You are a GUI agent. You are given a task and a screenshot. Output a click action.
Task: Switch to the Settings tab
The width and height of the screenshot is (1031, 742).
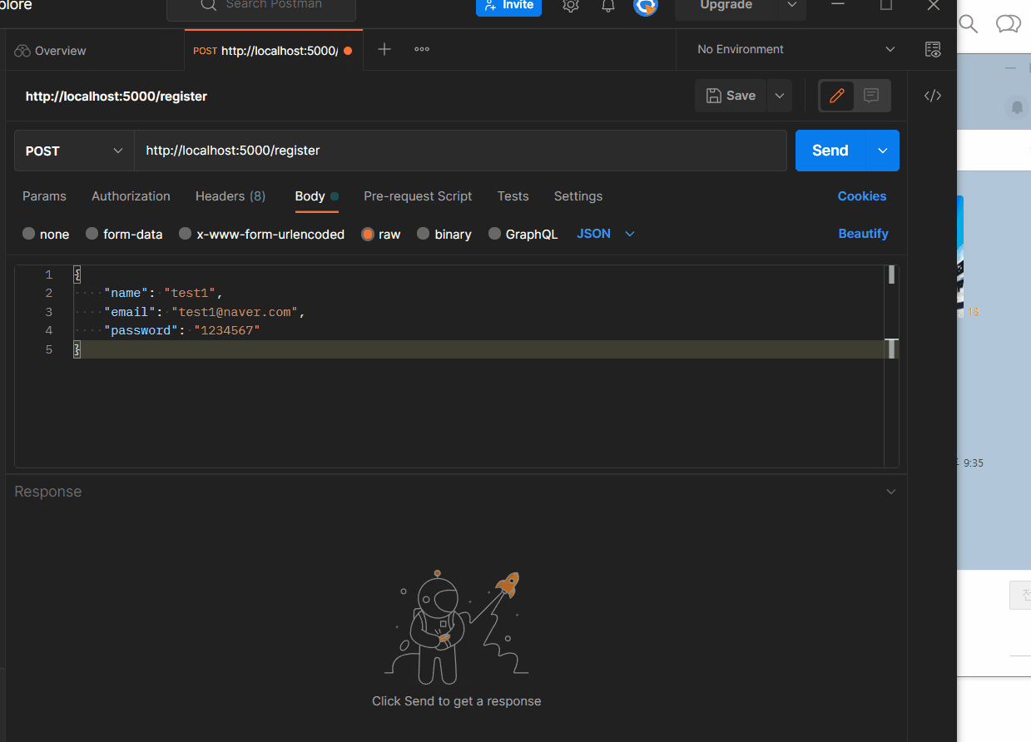tap(578, 196)
